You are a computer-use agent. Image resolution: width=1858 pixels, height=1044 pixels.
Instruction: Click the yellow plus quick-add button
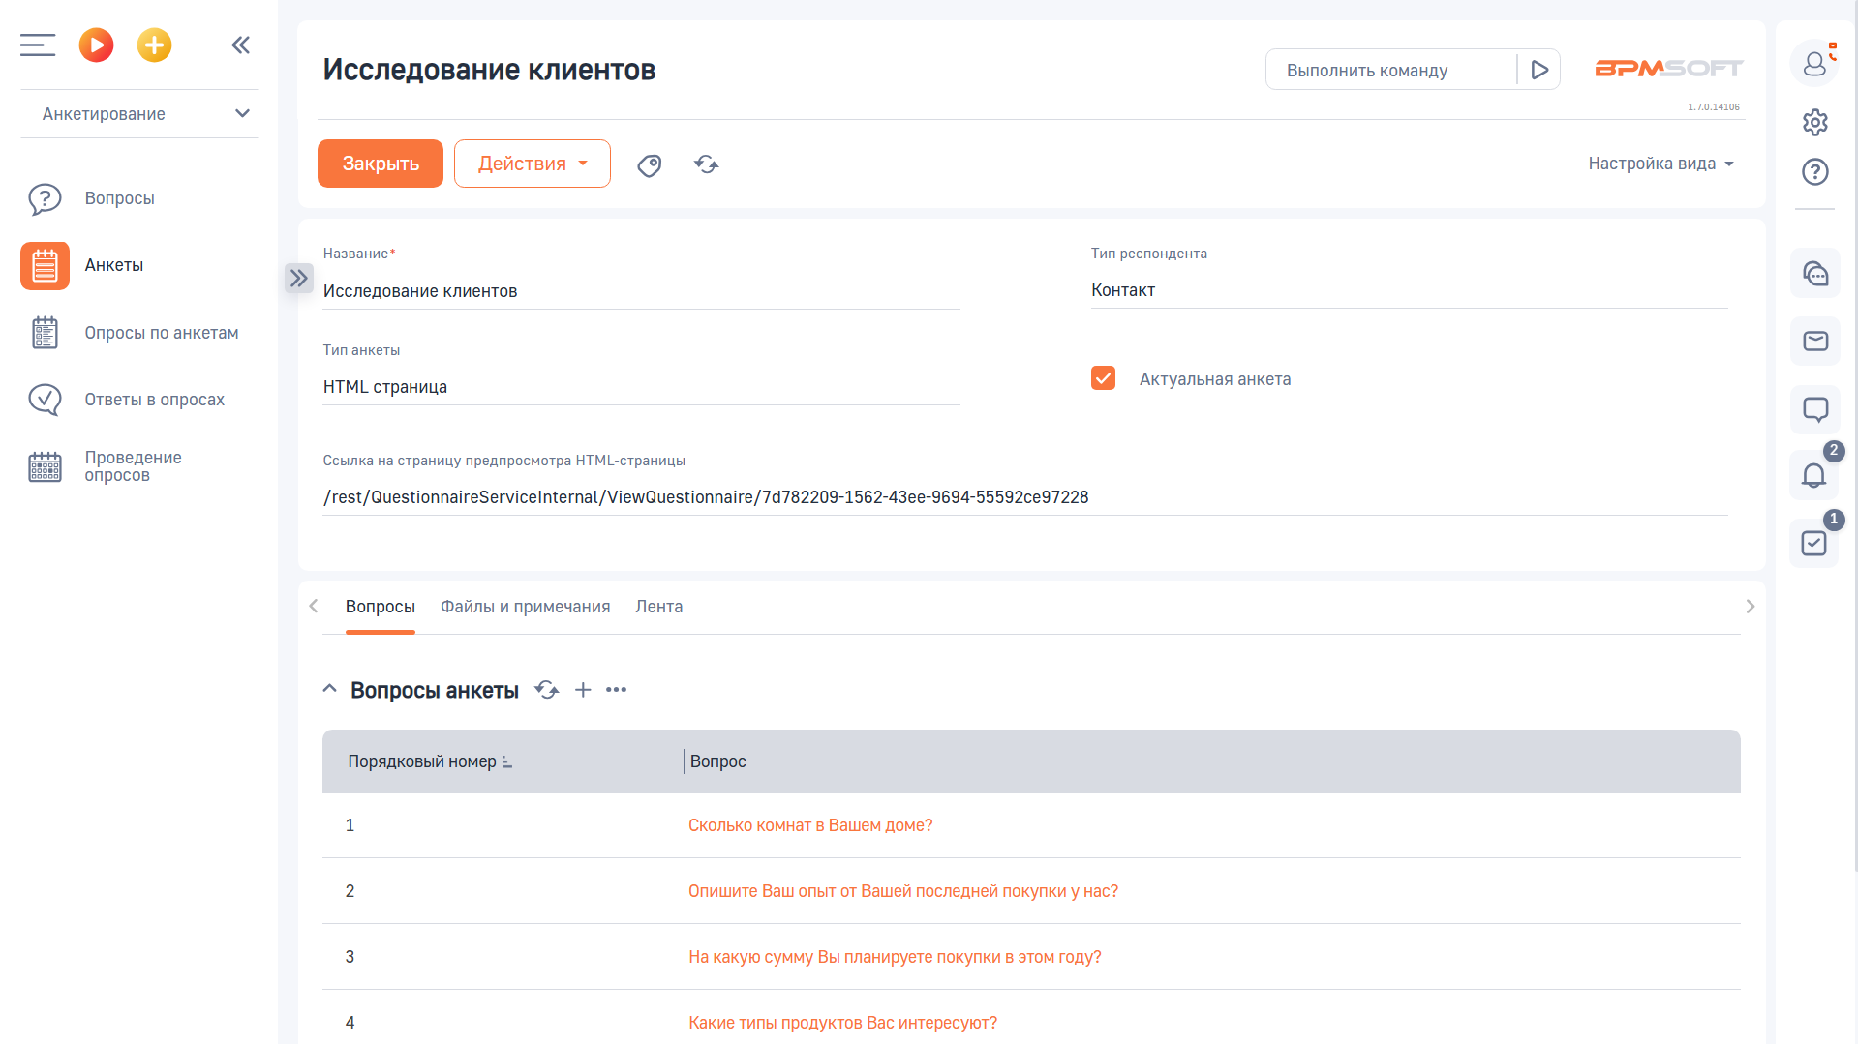(154, 45)
